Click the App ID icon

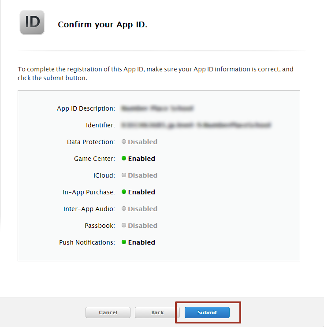coord(32,22)
